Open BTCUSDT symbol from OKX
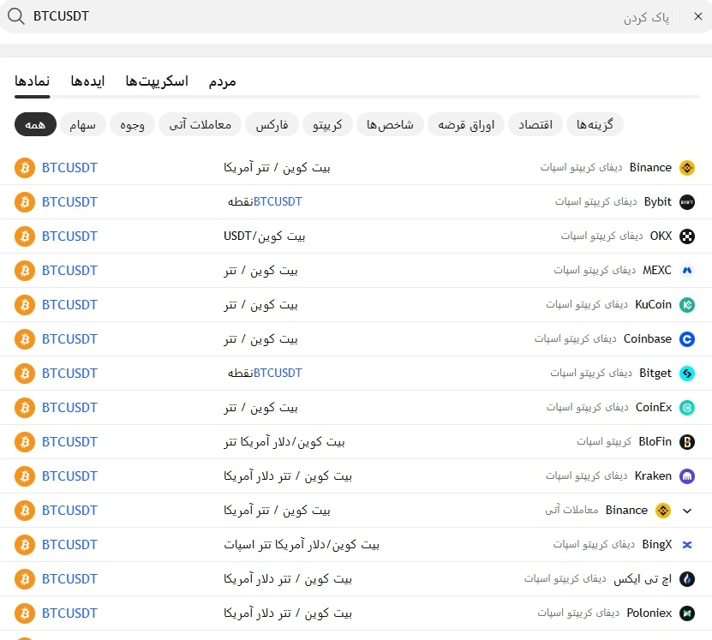This screenshot has height=640, width=712. point(69,236)
